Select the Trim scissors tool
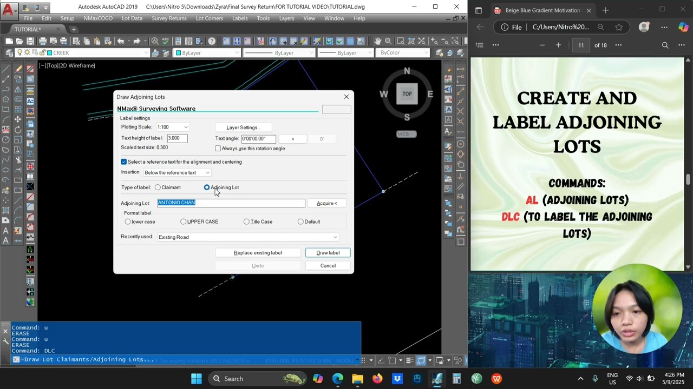The image size is (693, 389). pos(18,160)
